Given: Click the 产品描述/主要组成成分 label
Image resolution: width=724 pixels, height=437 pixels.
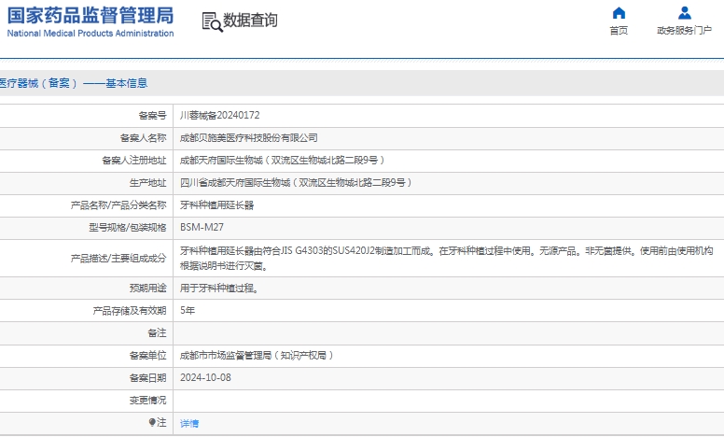Looking at the screenshot, I should [x=118, y=259].
